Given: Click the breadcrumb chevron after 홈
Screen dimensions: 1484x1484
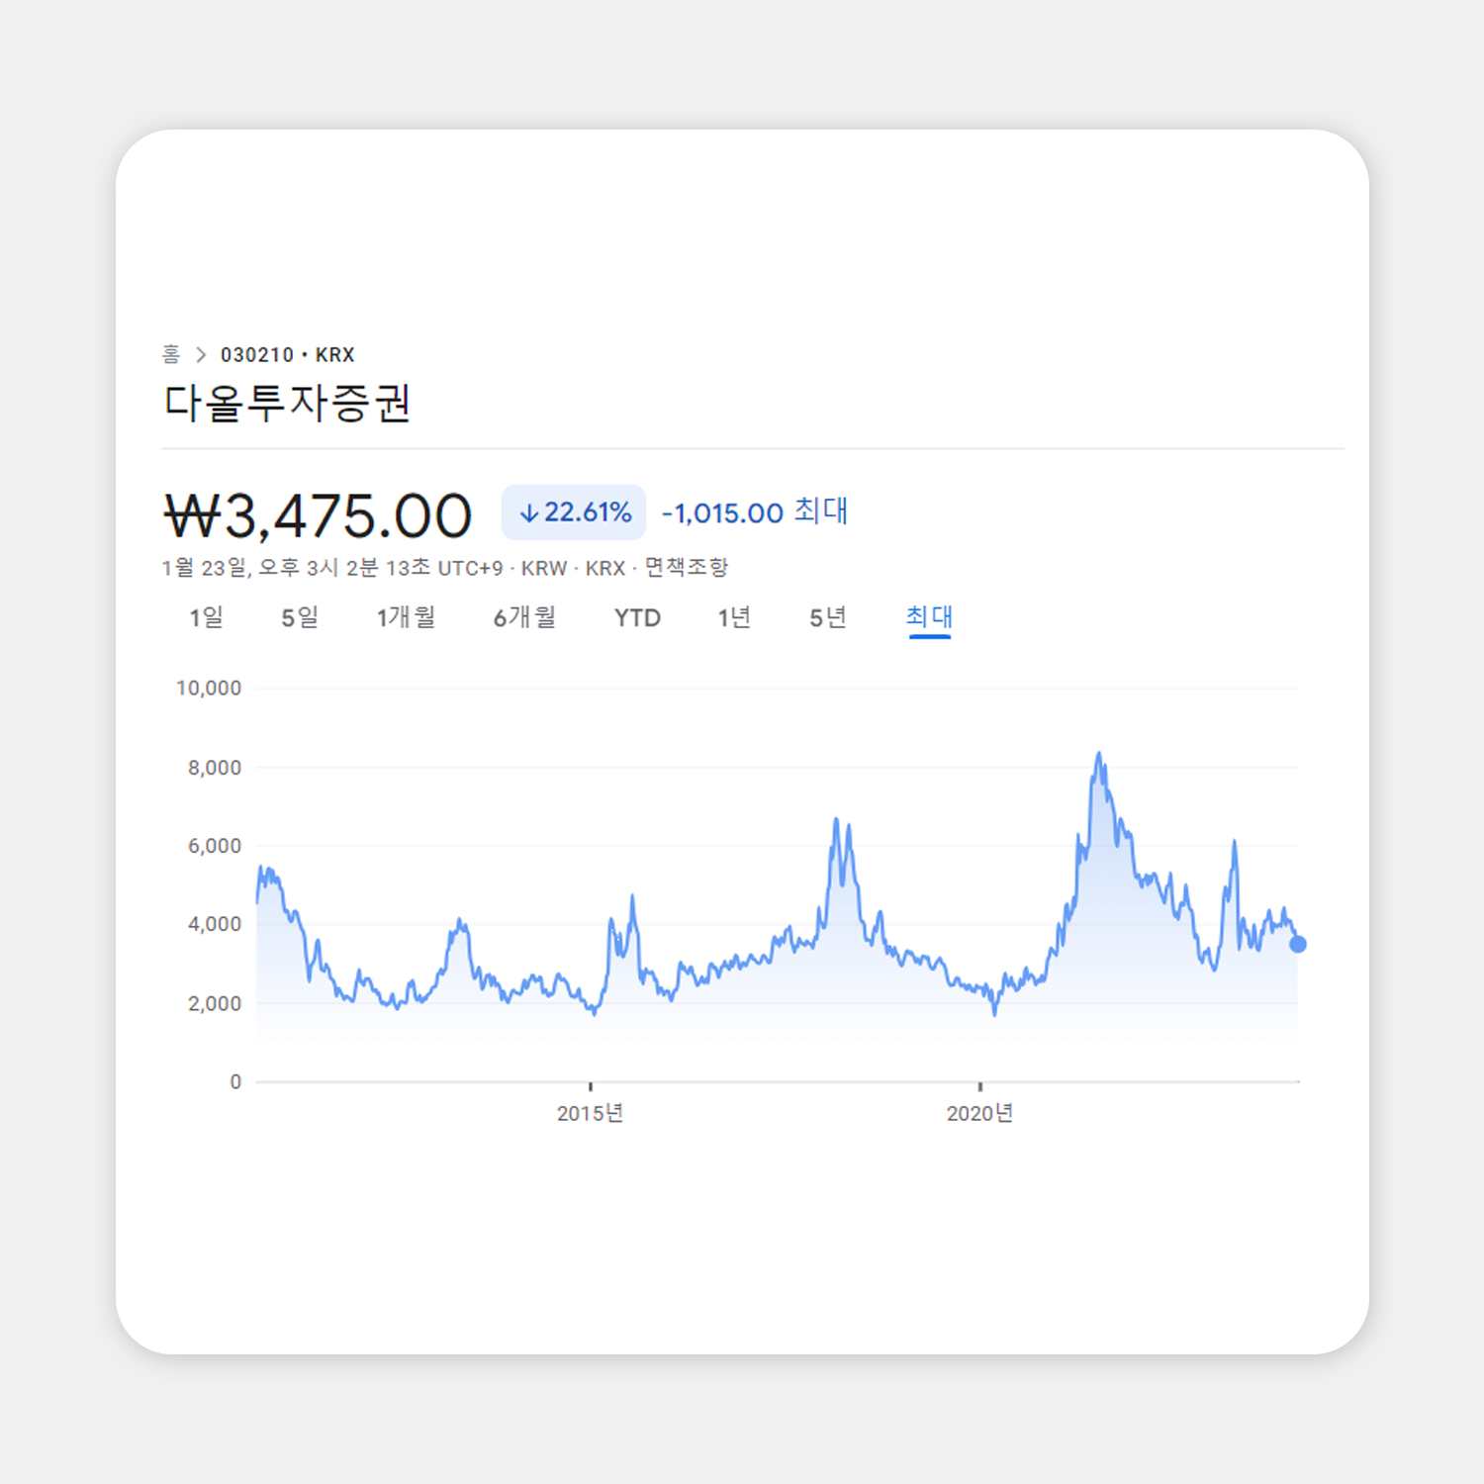Looking at the screenshot, I should point(201,354).
